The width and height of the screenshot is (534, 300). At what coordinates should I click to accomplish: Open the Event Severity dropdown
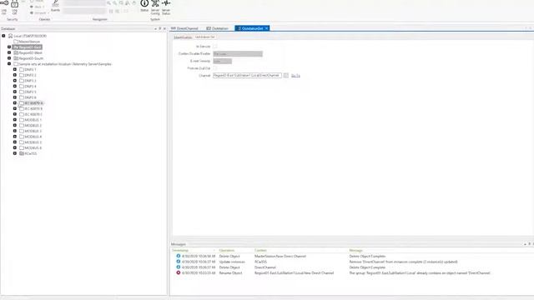[x=223, y=61]
